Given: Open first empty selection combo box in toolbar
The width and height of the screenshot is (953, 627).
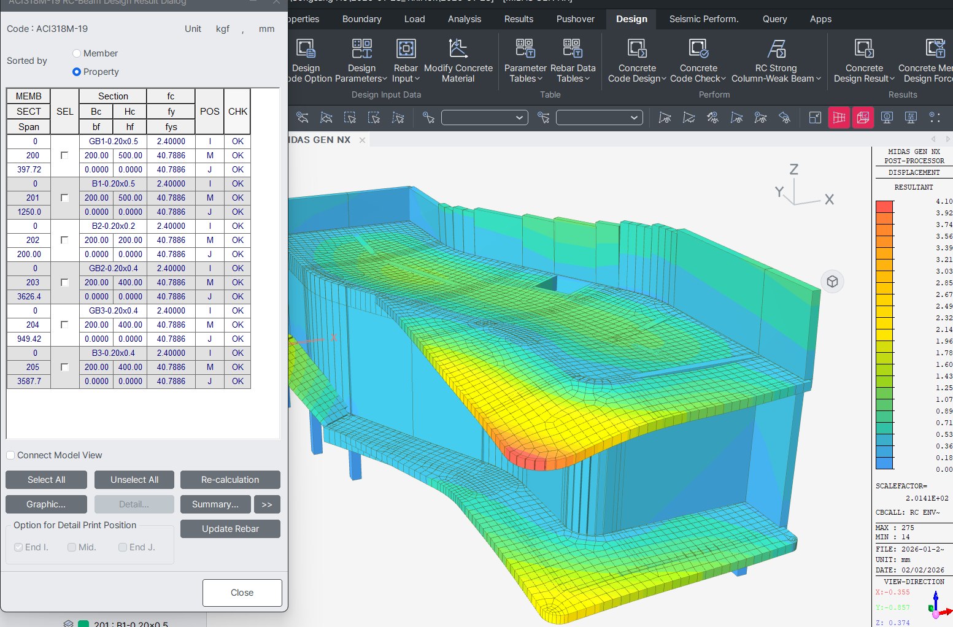Looking at the screenshot, I should (485, 117).
